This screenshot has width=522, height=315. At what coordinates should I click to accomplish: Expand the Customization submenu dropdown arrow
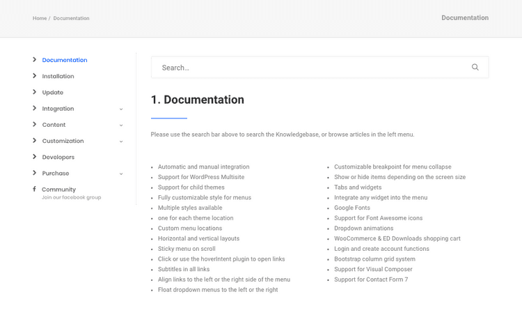tap(121, 141)
